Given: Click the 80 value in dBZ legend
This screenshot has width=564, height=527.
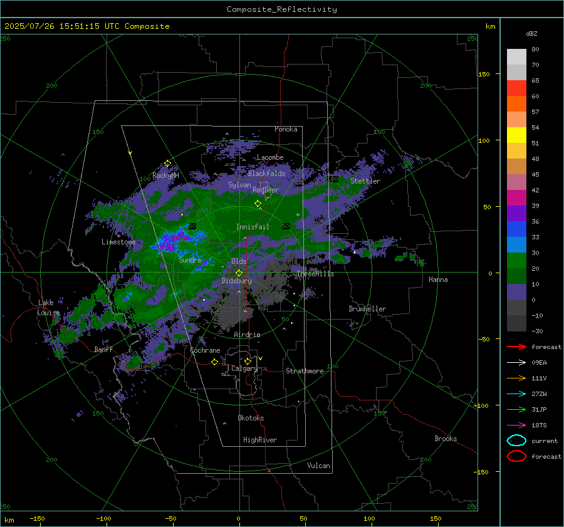Looking at the screenshot, I should tap(535, 50).
